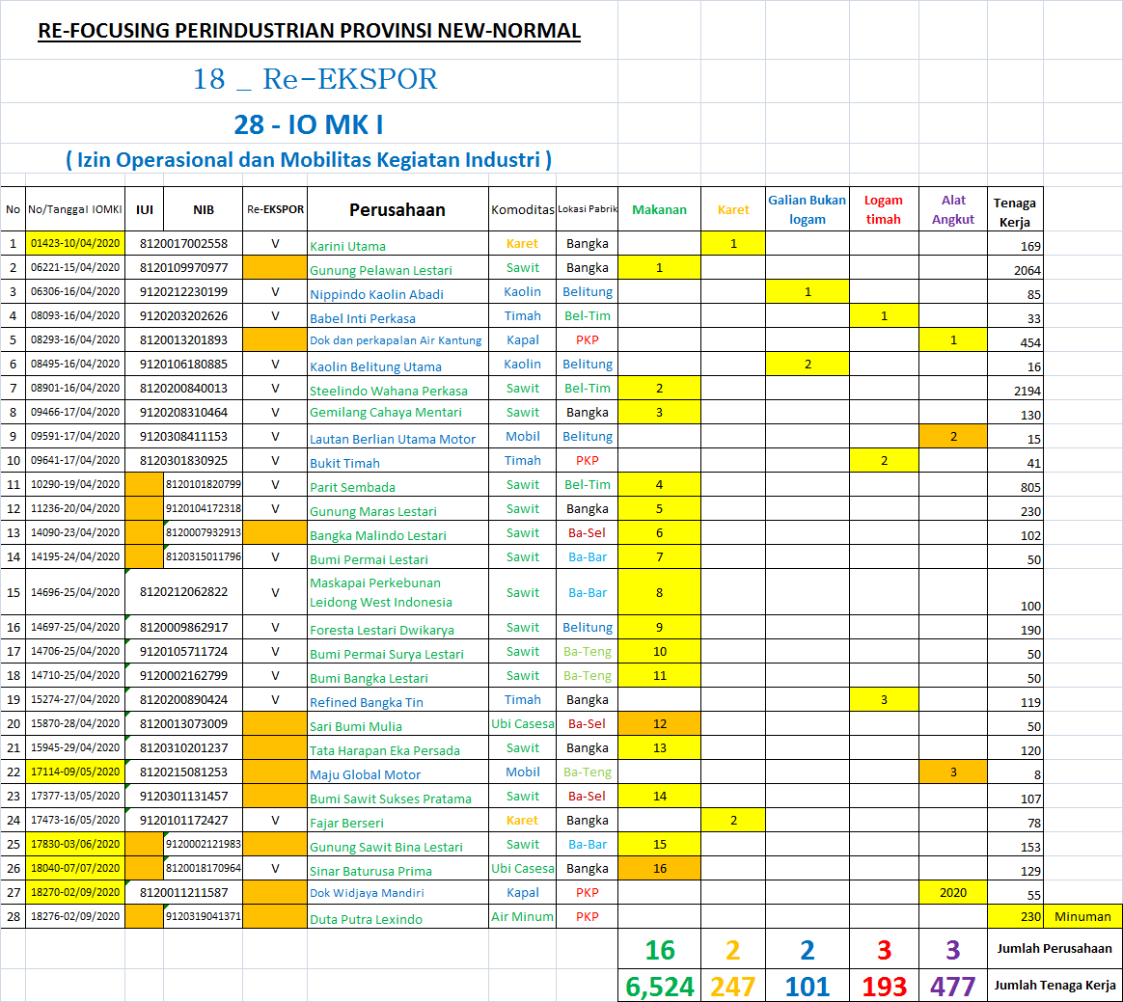
Task: Select total value 6,524
Action: coord(660,987)
